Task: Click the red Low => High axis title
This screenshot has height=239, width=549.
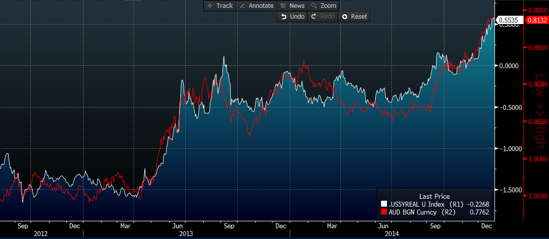Action: [542, 111]
